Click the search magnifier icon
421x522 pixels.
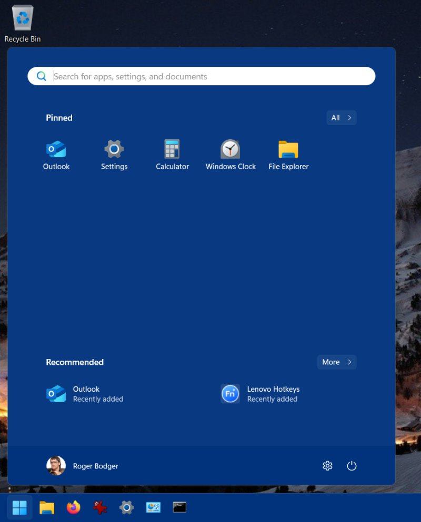(x=42, y=76)
